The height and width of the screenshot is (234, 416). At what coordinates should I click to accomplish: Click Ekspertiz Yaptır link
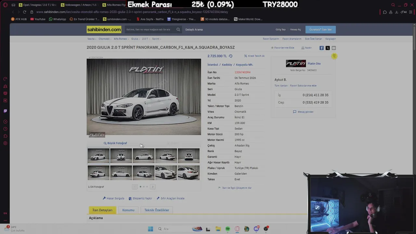pyautogui.click(x=140, y=198)
